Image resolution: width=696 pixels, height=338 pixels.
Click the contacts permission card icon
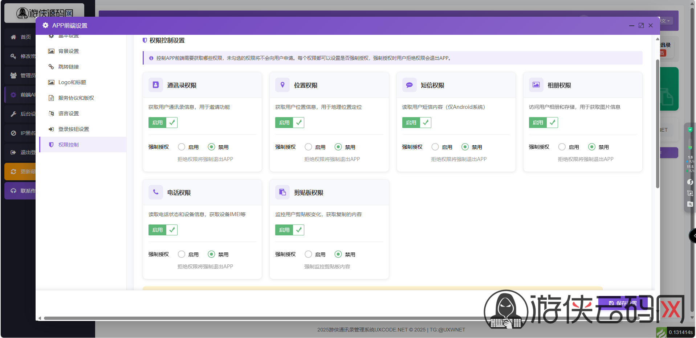tap(156, 85)
